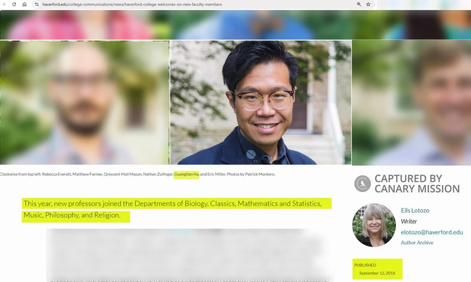
Task: Click the blurred left faculty photo
Action: point(84,102)
